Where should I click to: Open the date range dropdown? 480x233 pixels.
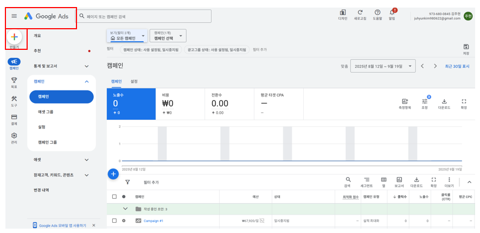tap(383, 66)
